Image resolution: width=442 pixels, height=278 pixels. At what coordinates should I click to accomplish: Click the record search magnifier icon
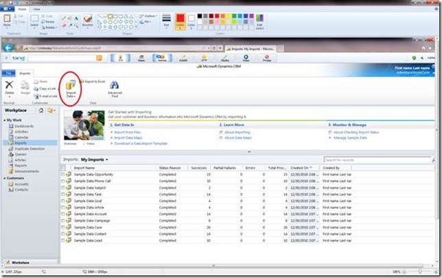click(x=433, y=159)
